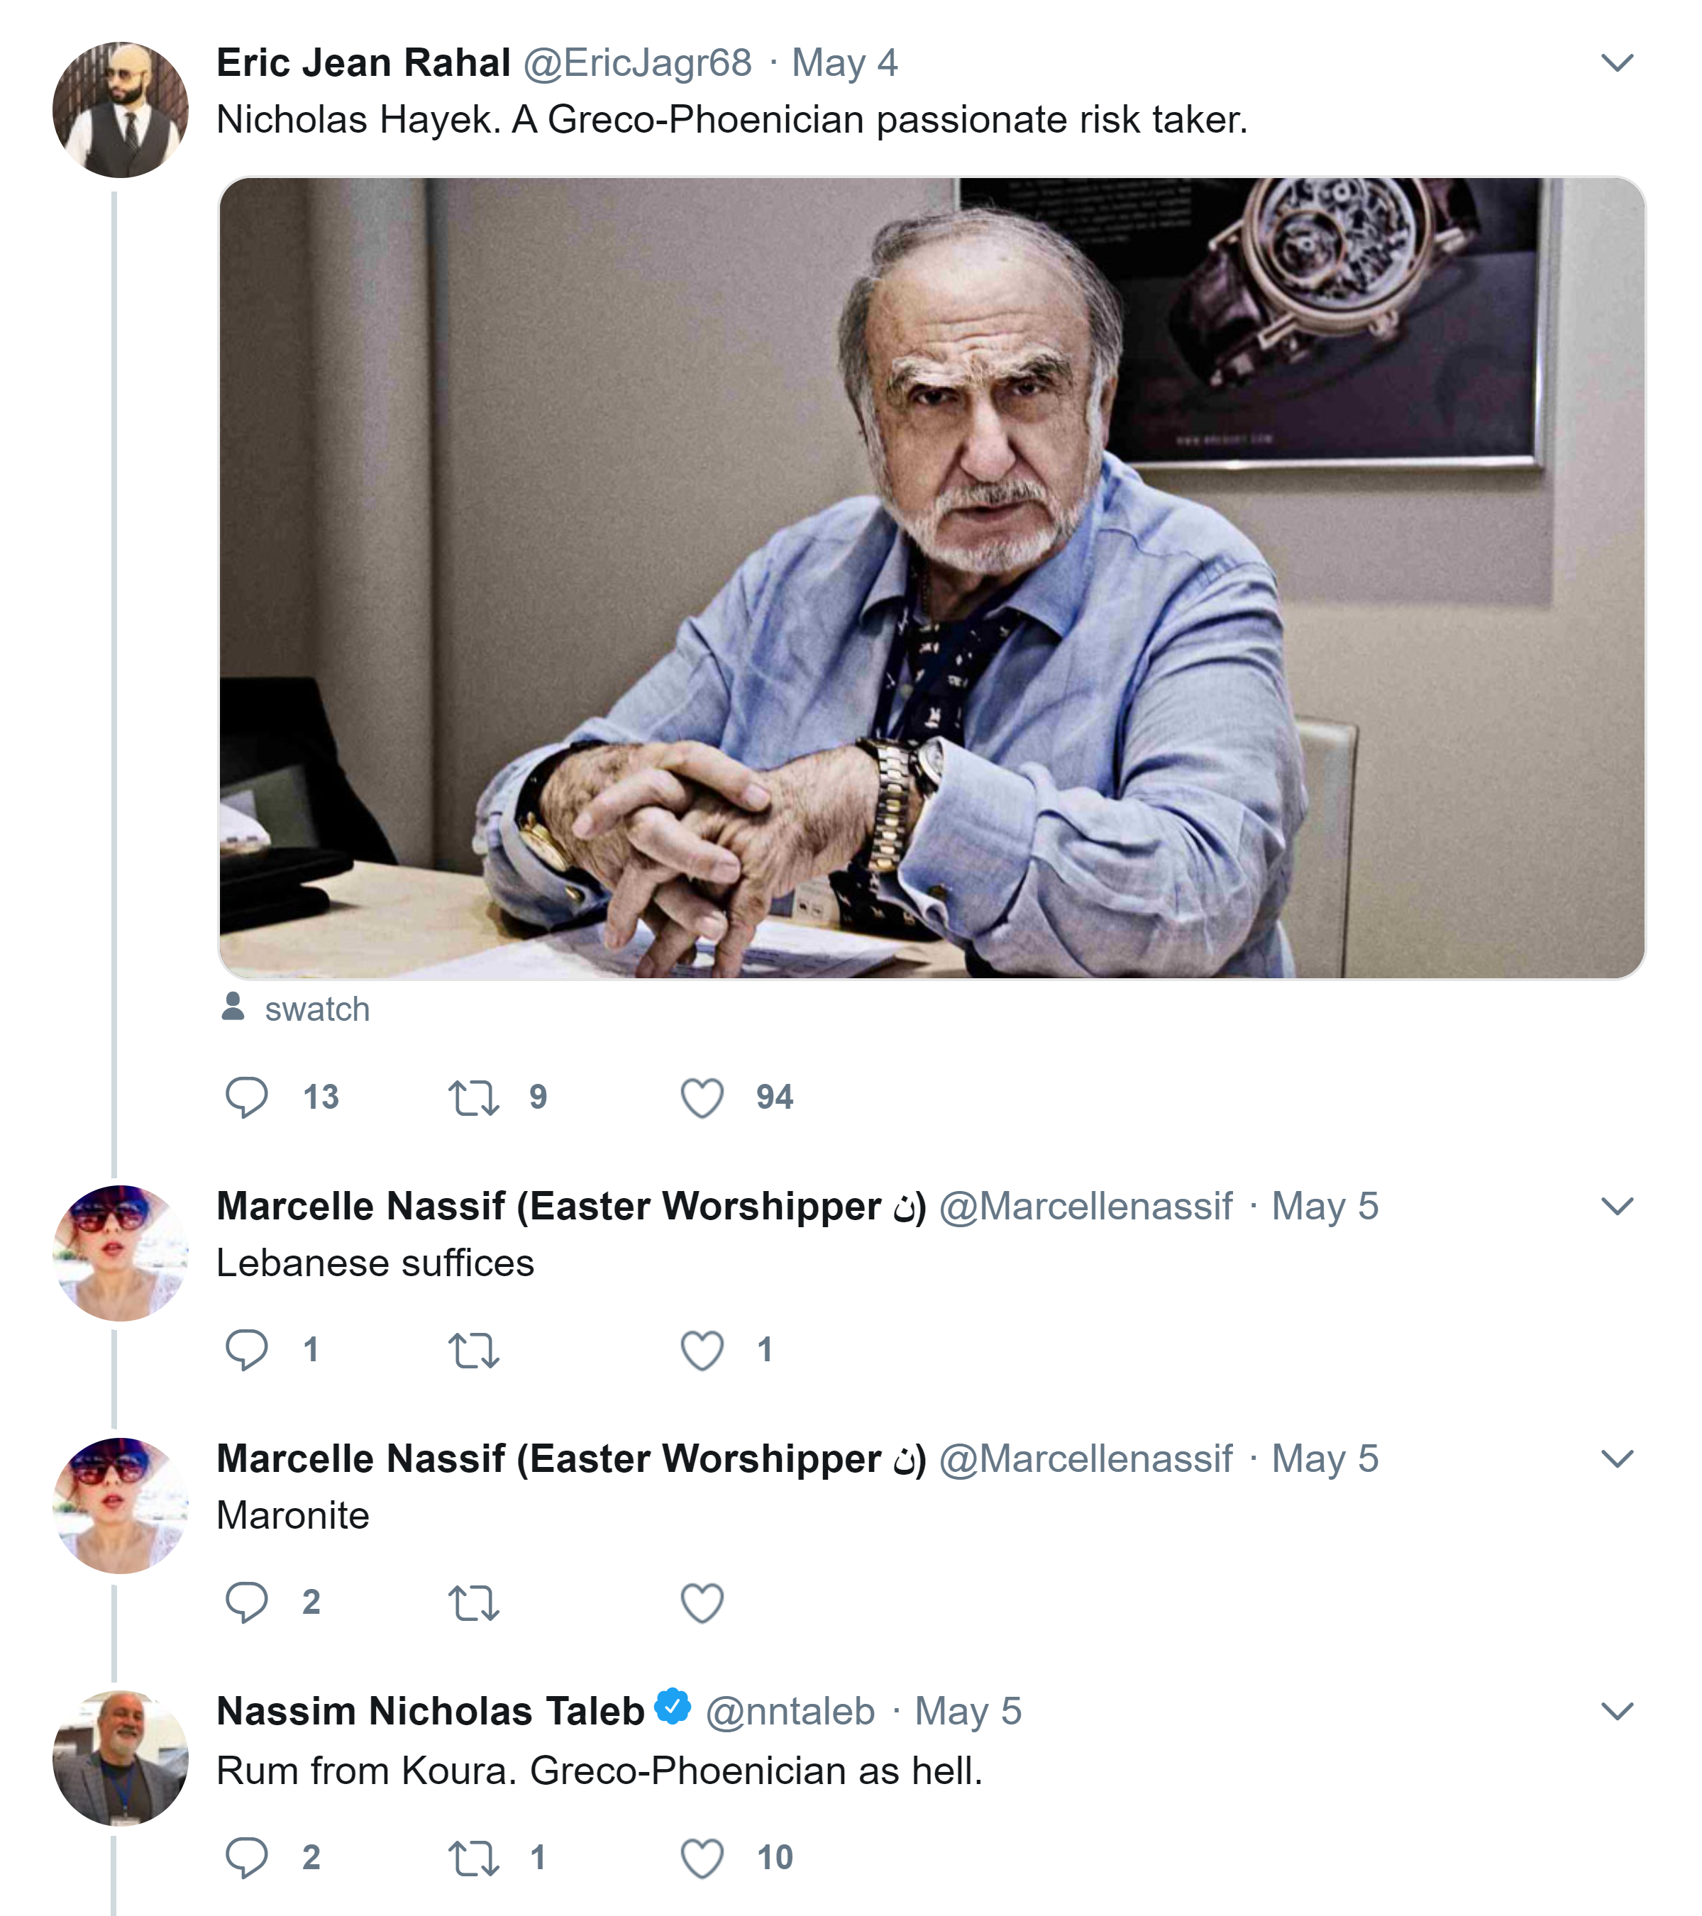Like the 'Lebanese suffices' tweet
This screenshot has width=1702, height=1916.
(702, 1351)
